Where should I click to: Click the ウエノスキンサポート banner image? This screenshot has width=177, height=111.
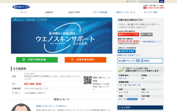(x=62, y=37)
